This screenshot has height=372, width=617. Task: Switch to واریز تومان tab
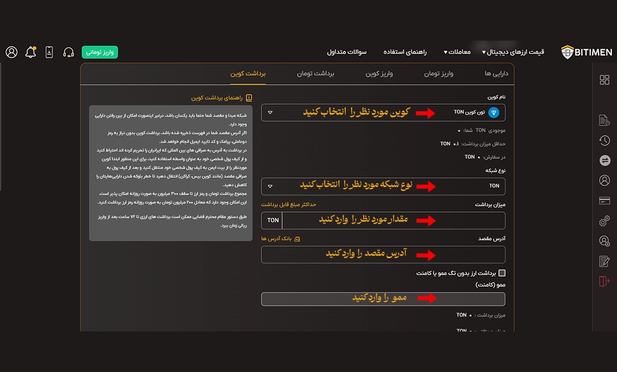pyautogui.click(x=438, y=73)
